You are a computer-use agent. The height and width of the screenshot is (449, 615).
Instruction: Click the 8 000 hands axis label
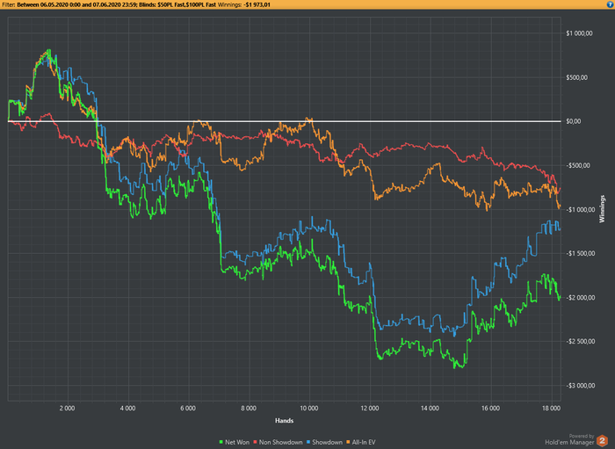[x=249, y=409]
